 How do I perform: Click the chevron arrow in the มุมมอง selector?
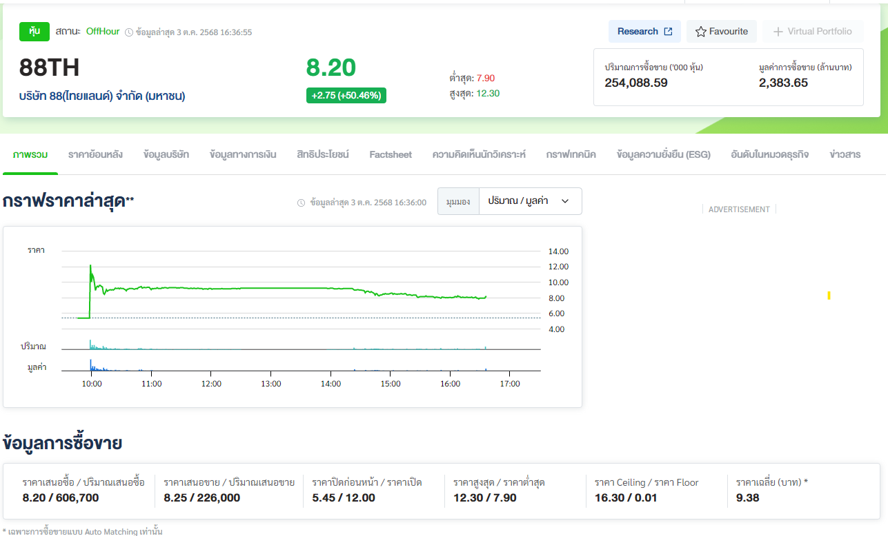click(565, 201)
